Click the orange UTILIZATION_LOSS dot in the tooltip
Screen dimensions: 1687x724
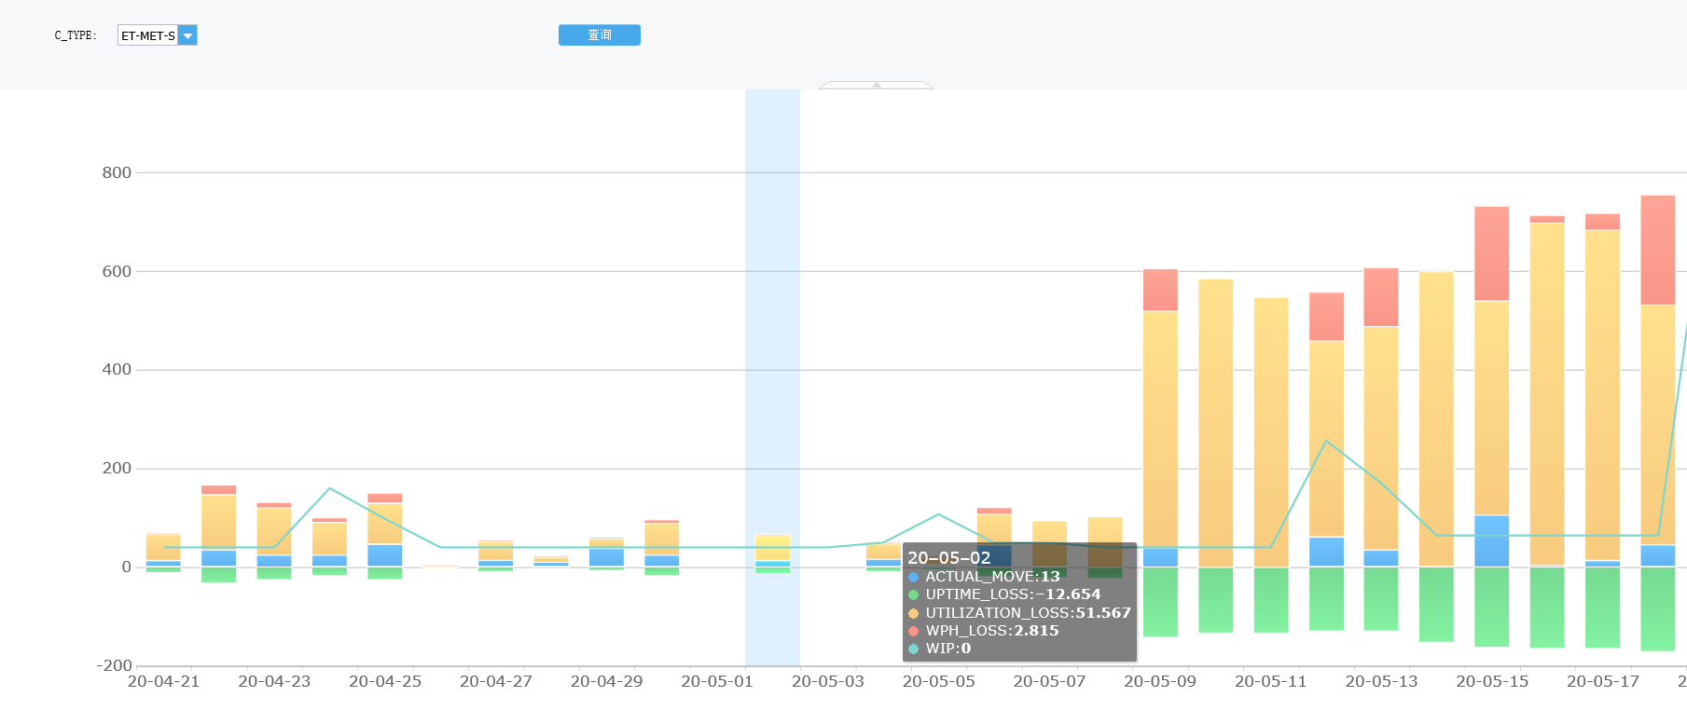point(914,613)
